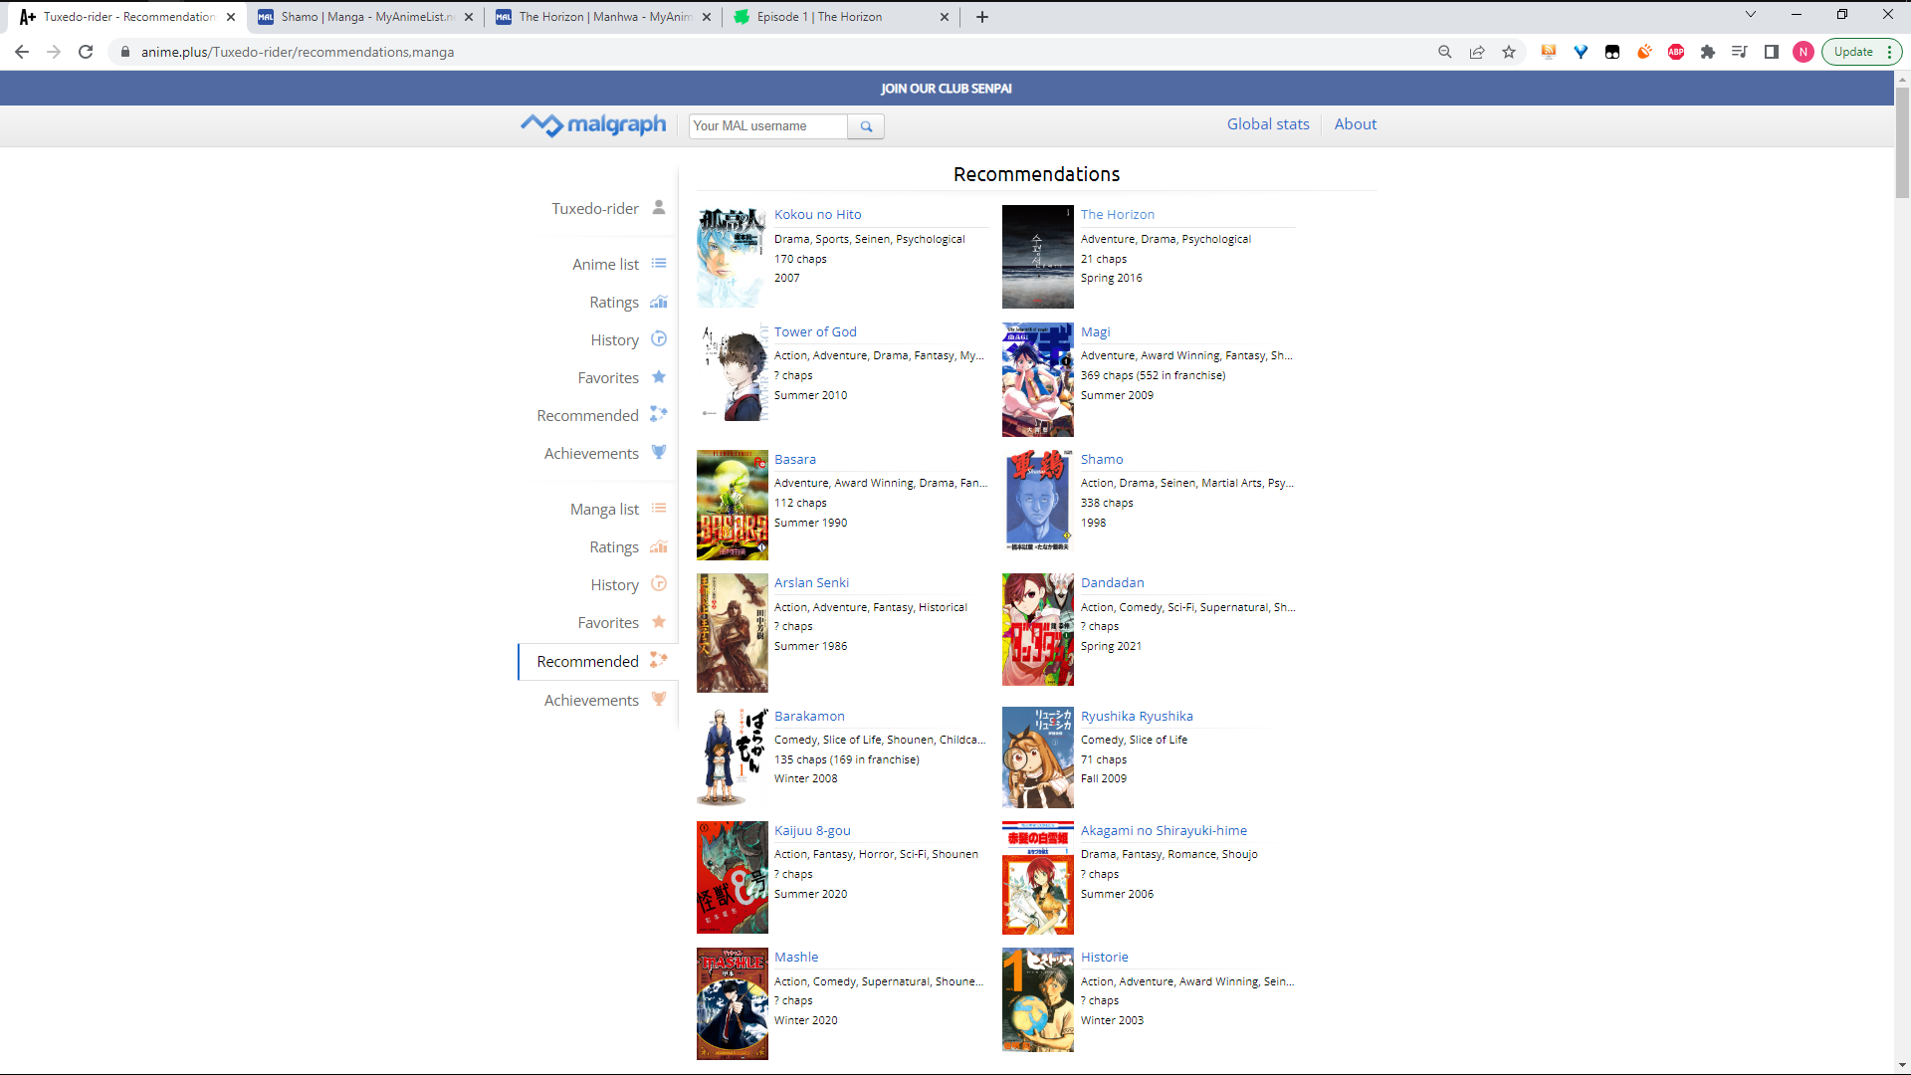
Task: Click the blue anime Ratings chart icon
Action: [x=659, y=302]
